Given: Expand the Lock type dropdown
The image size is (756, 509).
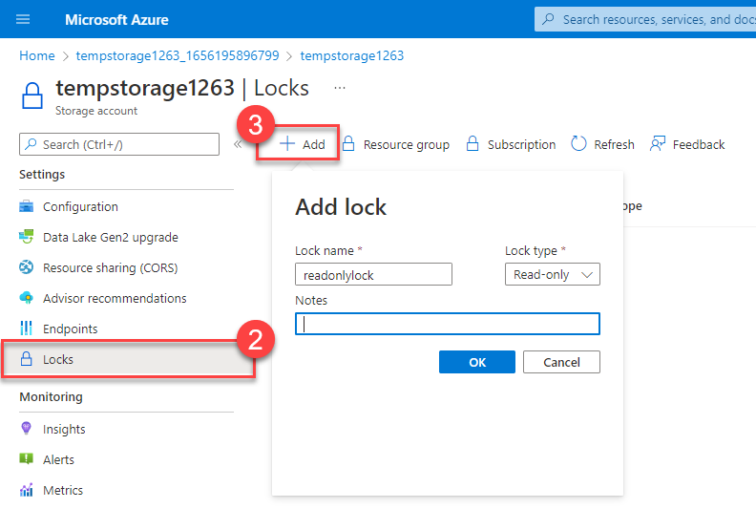Looking at the screenshot, I should (552, 275).
